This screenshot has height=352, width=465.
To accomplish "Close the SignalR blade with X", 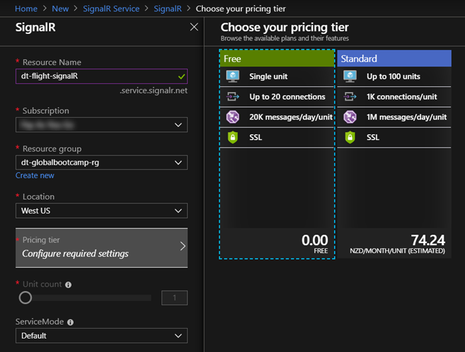I will click(194, 27).
